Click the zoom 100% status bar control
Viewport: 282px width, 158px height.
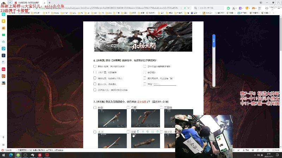[276, 150]
